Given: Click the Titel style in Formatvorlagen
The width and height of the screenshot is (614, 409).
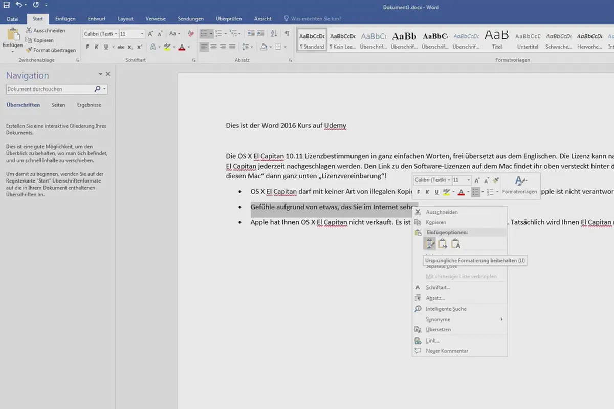Looking at the screenshot, I should point(497,40).
